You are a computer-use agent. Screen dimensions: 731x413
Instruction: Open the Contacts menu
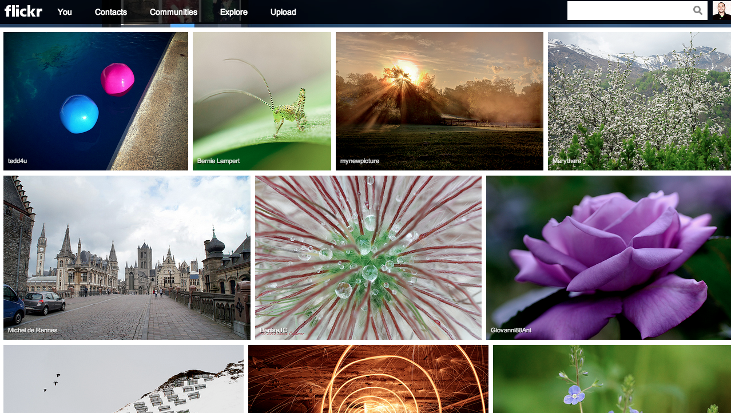[111, 12]
